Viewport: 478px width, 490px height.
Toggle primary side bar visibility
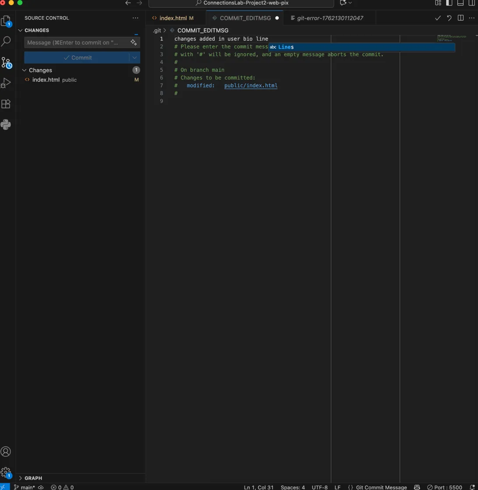449,3
